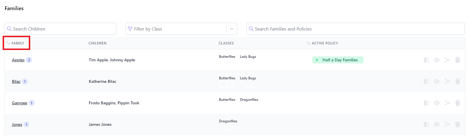This screenshot has height=136, width=469.
Task: Open the Filter by Class dropdown chevron
Action: coord(232,29)
